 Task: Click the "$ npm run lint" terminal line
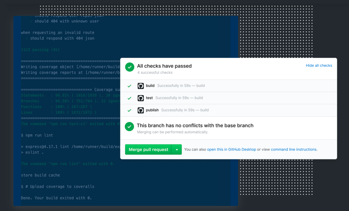click(x=37, y=135)
